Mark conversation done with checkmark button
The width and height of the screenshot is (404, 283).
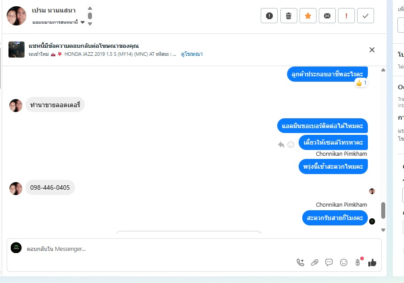coord(366,16)
